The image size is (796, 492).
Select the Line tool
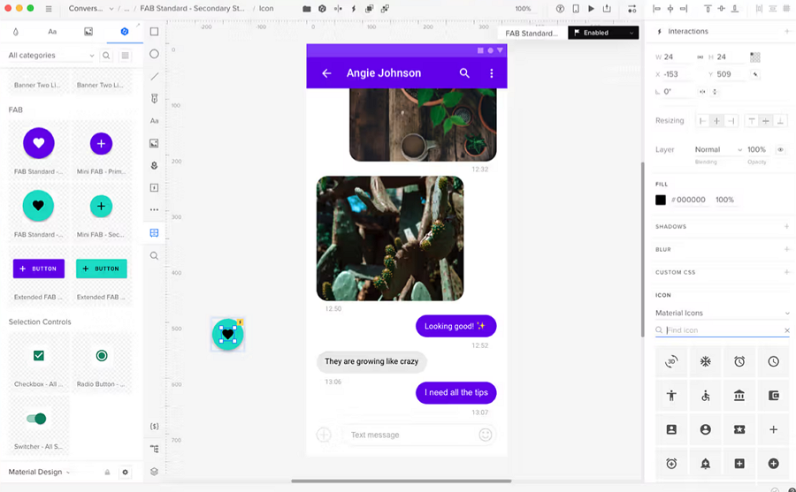[x=154, y=76]
